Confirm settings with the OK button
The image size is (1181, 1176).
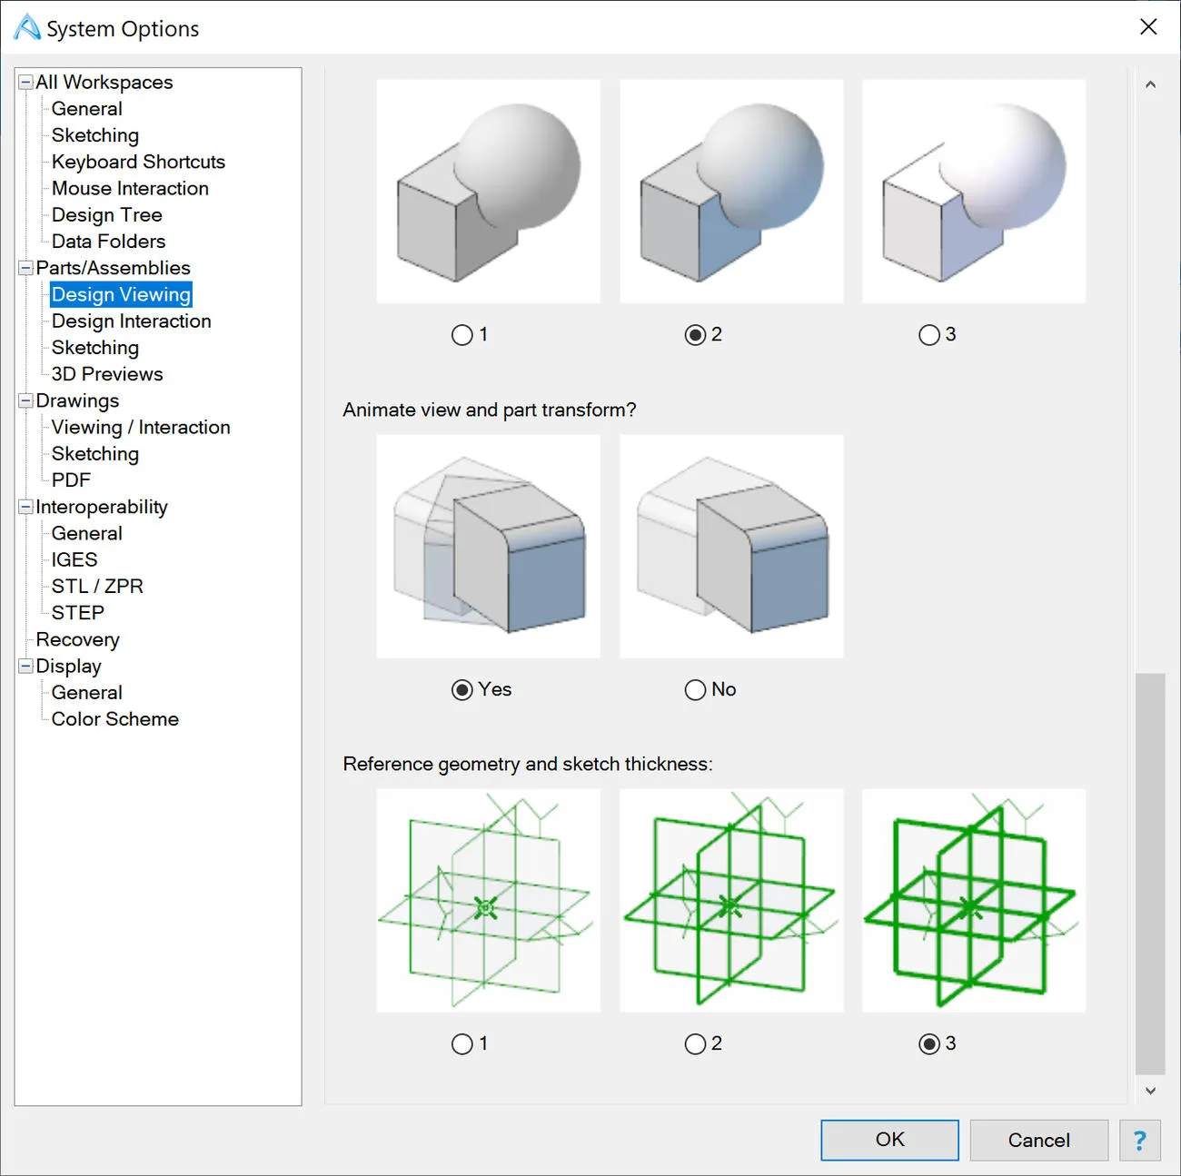click(889, 1140)
